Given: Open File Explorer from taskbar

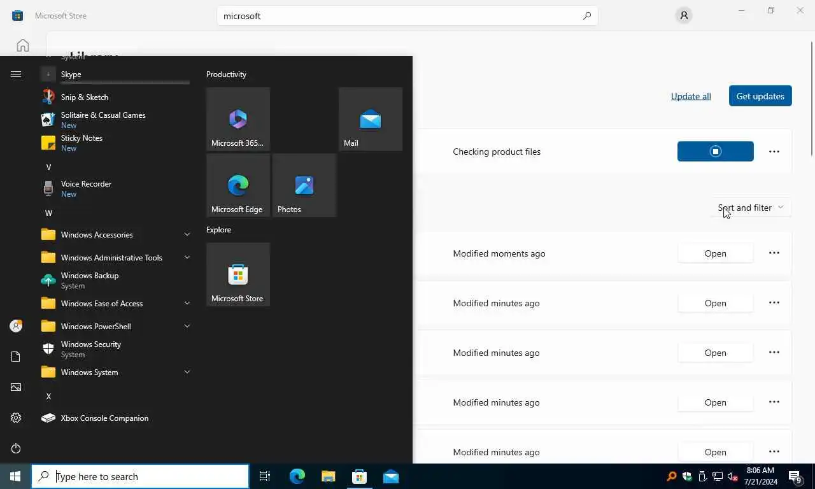Looking at the screenshot, I should tap(328, 476).
